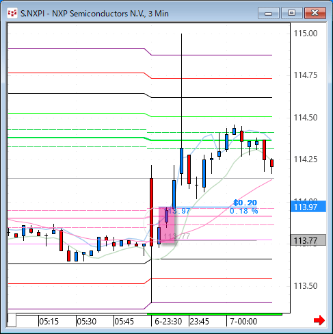Click the 114.50 price axis label

pos(306,118)
